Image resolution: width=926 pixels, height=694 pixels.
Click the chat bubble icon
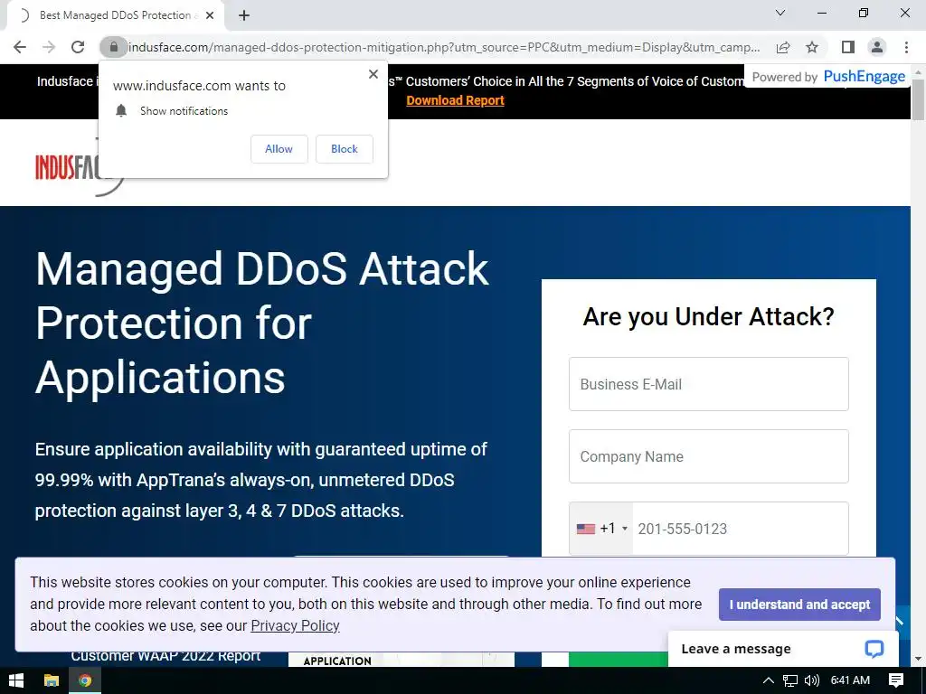pyautogui.click(x=874, y=649)
